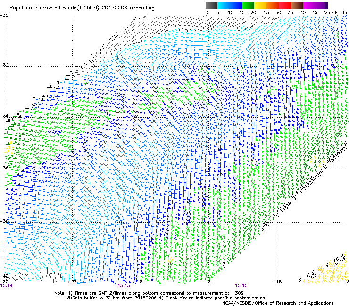Click the brown 35-40 knots legend swatch

(x=297, y=6)
